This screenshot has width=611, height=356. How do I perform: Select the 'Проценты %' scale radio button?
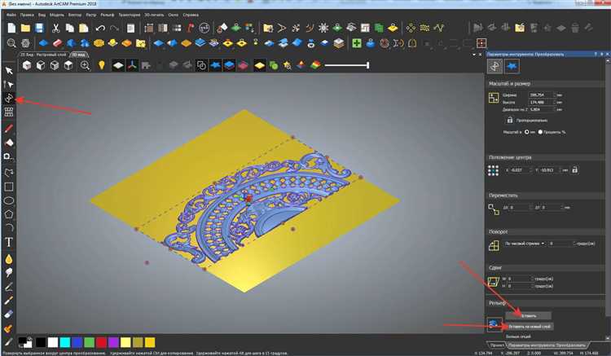[540, 132]
